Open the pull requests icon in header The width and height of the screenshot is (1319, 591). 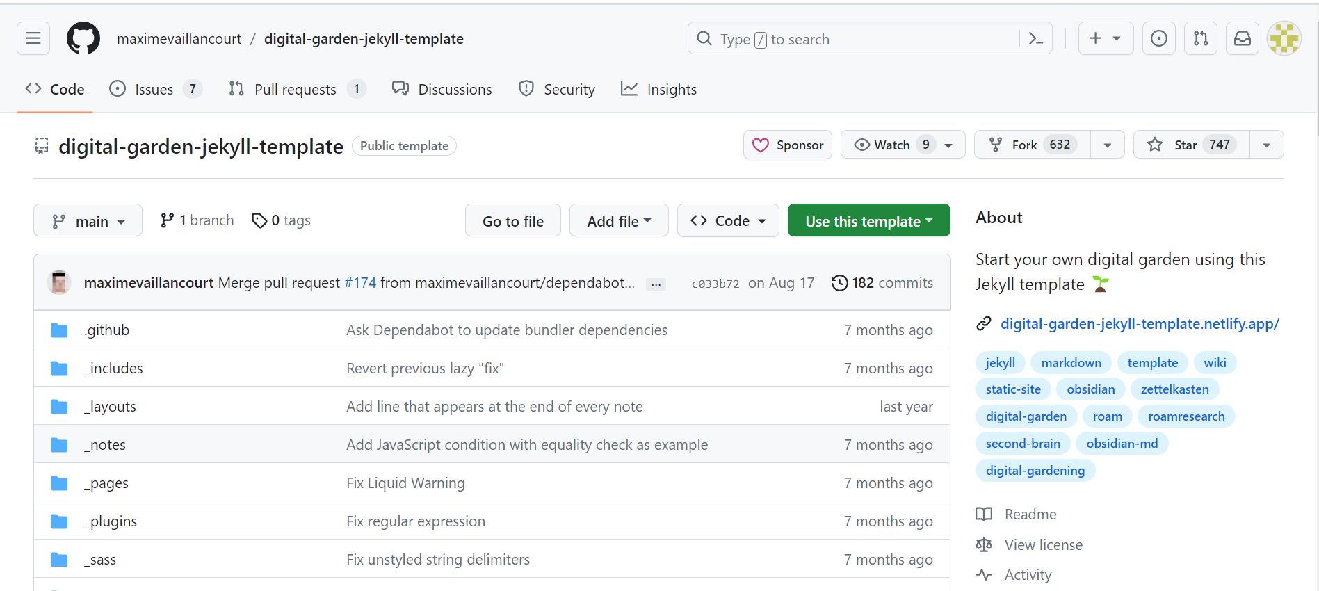tap(1201, 38)
